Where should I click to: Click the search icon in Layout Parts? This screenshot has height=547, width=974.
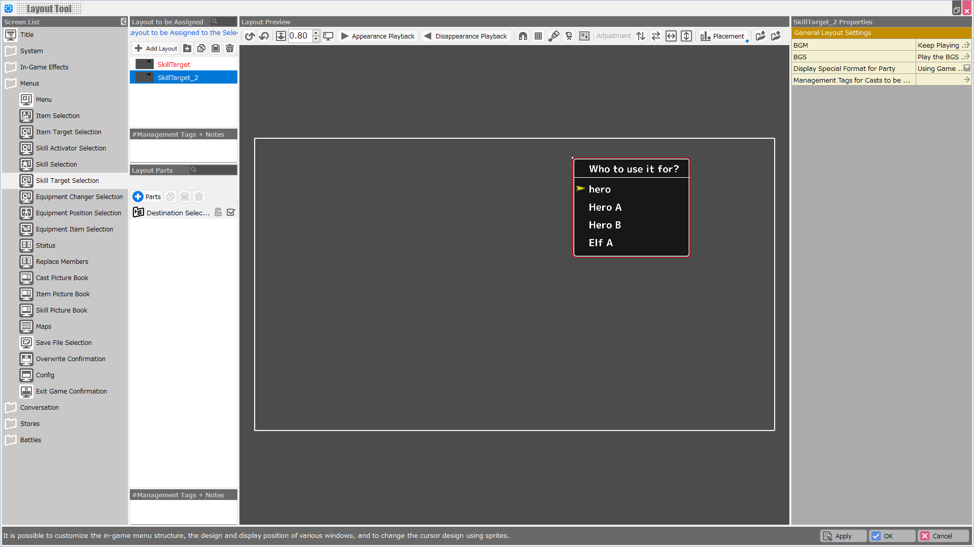[194, 170]
